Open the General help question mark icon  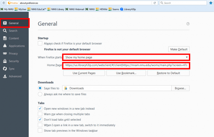click(188, 24)
